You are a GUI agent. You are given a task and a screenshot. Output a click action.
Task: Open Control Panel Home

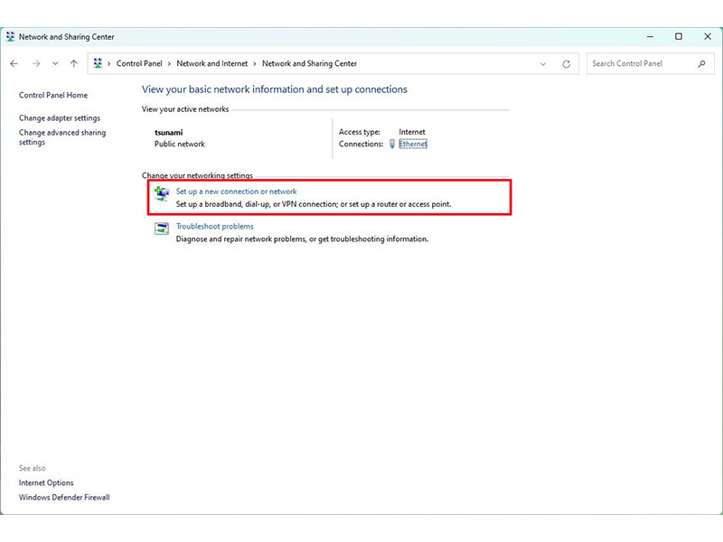click(53, 95)
